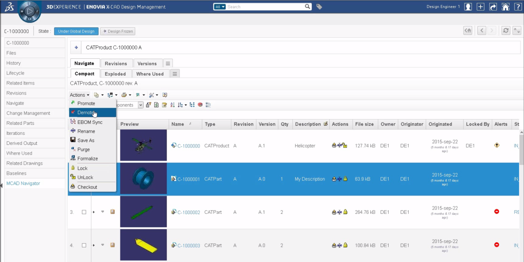Click the refresh page icon
The image size is (524, 262).
coord(506,31)
